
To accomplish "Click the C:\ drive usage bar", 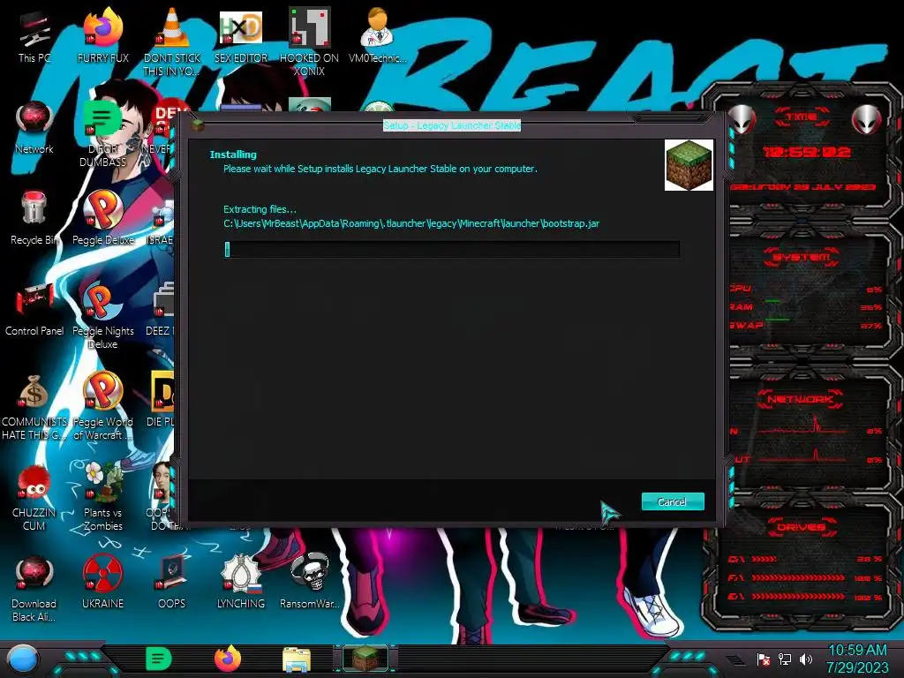I will coord(764,559).
